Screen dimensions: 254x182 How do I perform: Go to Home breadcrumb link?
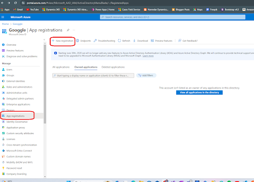pyautogui.click(x=5, y=24)
